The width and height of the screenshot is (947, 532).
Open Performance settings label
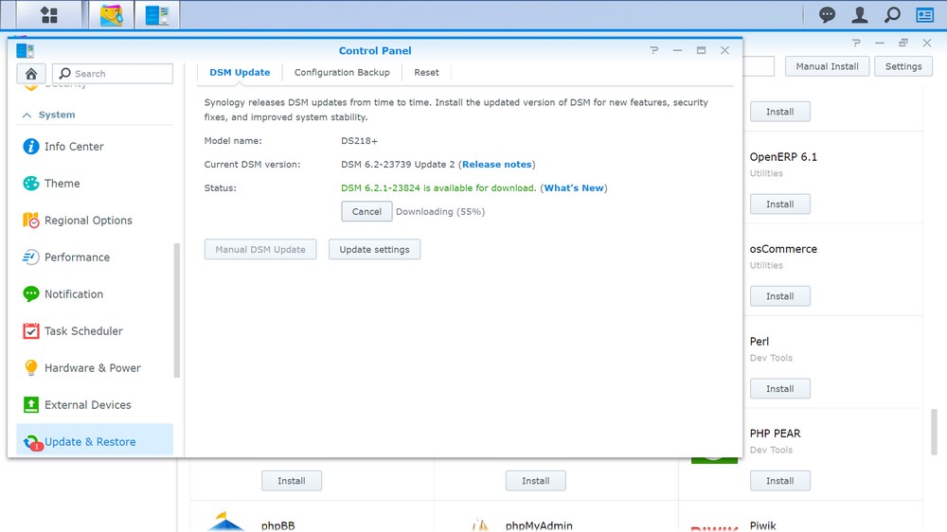(78, 257)
